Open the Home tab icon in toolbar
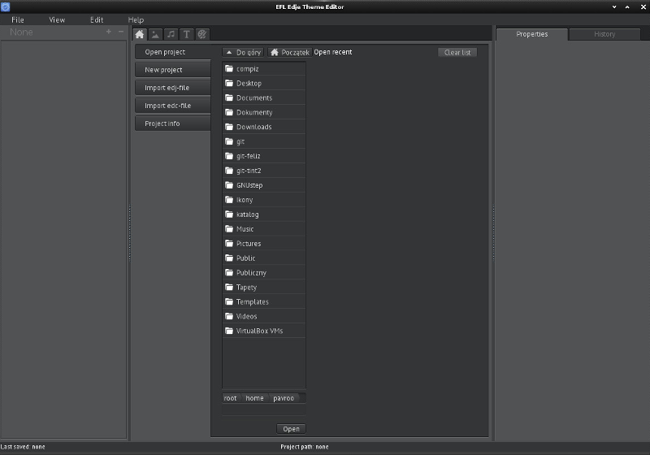Viewport: 650px width, 455px height. click(140, 34)
